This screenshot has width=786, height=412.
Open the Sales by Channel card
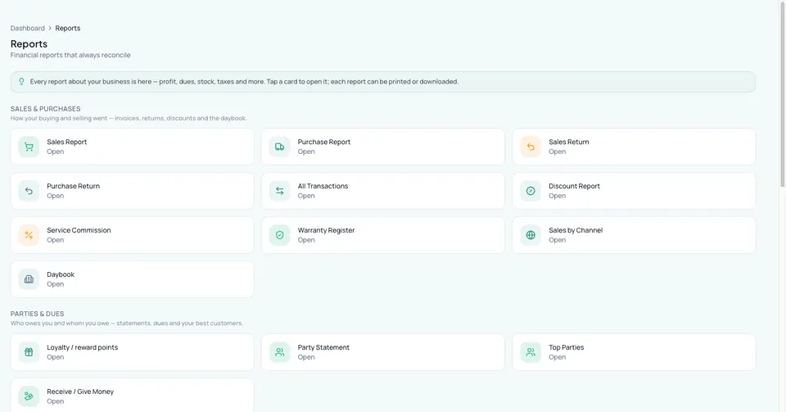[634, 235]
